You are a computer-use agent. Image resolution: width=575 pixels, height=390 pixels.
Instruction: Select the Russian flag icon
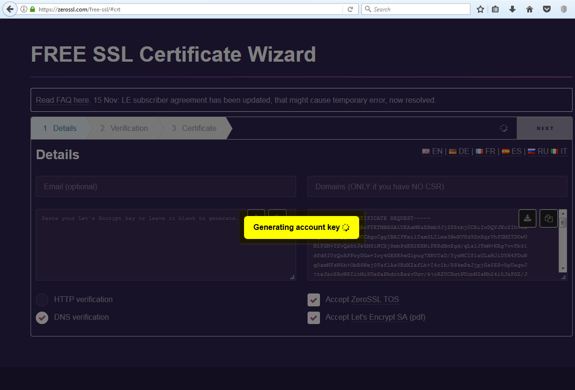tap(532, 152)
